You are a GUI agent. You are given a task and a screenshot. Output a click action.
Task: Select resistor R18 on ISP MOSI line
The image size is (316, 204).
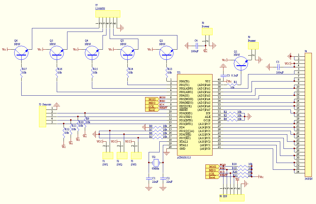click(243, 167)
